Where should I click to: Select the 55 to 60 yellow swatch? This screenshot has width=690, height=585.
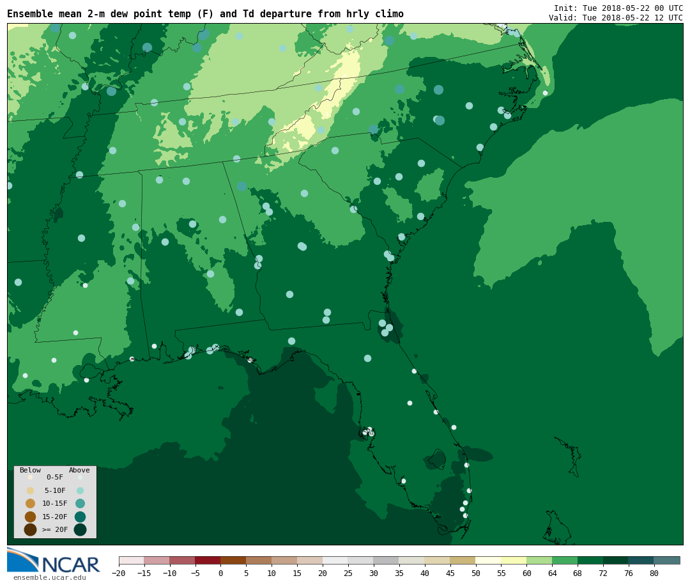(x=514, y=560)
